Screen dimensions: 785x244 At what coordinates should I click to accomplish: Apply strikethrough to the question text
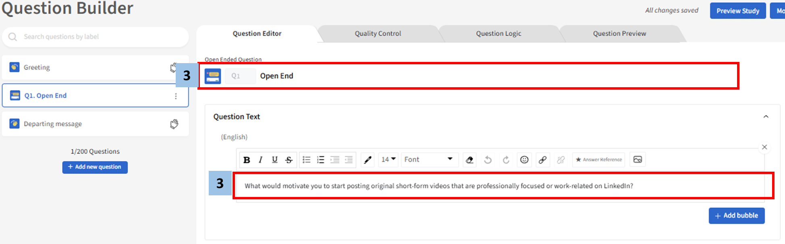click(289, 160)
